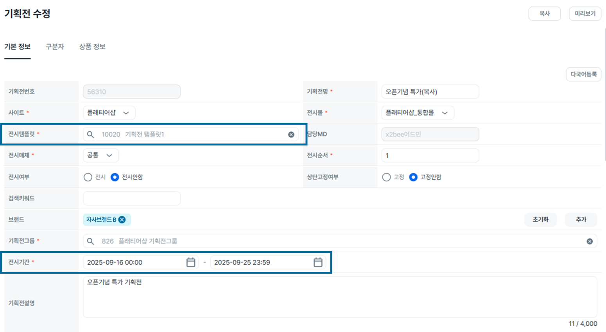Choose the 고정 radio option

[386, 177]
